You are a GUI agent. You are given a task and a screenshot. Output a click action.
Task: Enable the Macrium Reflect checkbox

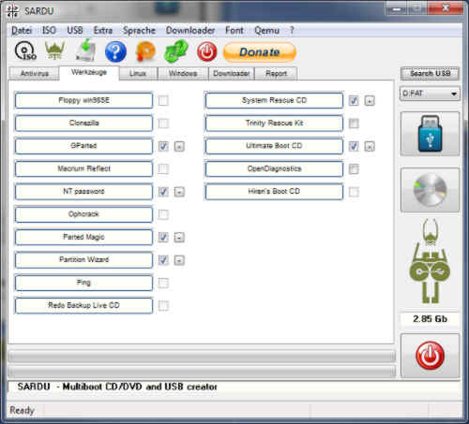[163, 168]
